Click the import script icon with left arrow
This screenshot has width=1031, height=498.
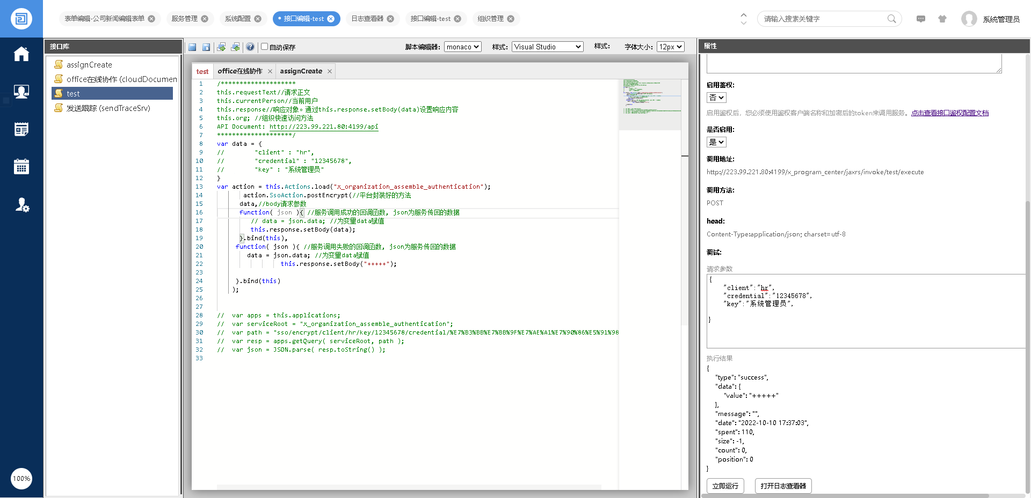point(236,47)
